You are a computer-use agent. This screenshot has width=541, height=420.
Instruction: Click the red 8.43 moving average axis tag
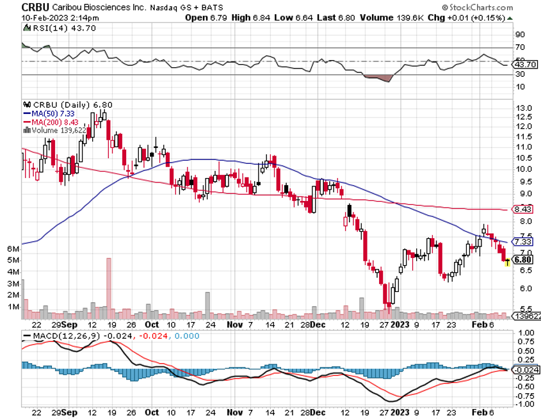coord(522,209)
